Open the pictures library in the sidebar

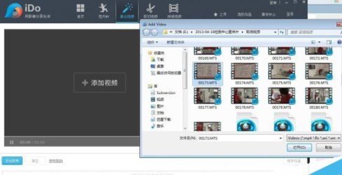point(157,106)
